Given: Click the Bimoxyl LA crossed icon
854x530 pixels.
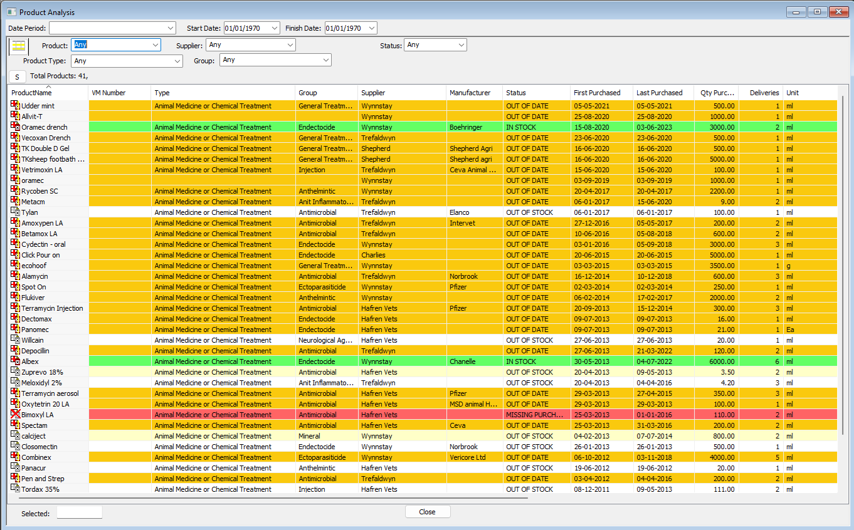Looking at the screenshot, I should click(16, 415).
